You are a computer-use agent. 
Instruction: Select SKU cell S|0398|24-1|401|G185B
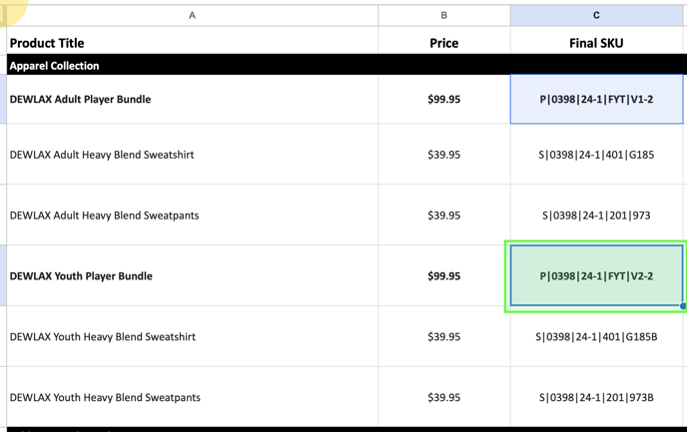pyautogui.click(x=596, y=337)
